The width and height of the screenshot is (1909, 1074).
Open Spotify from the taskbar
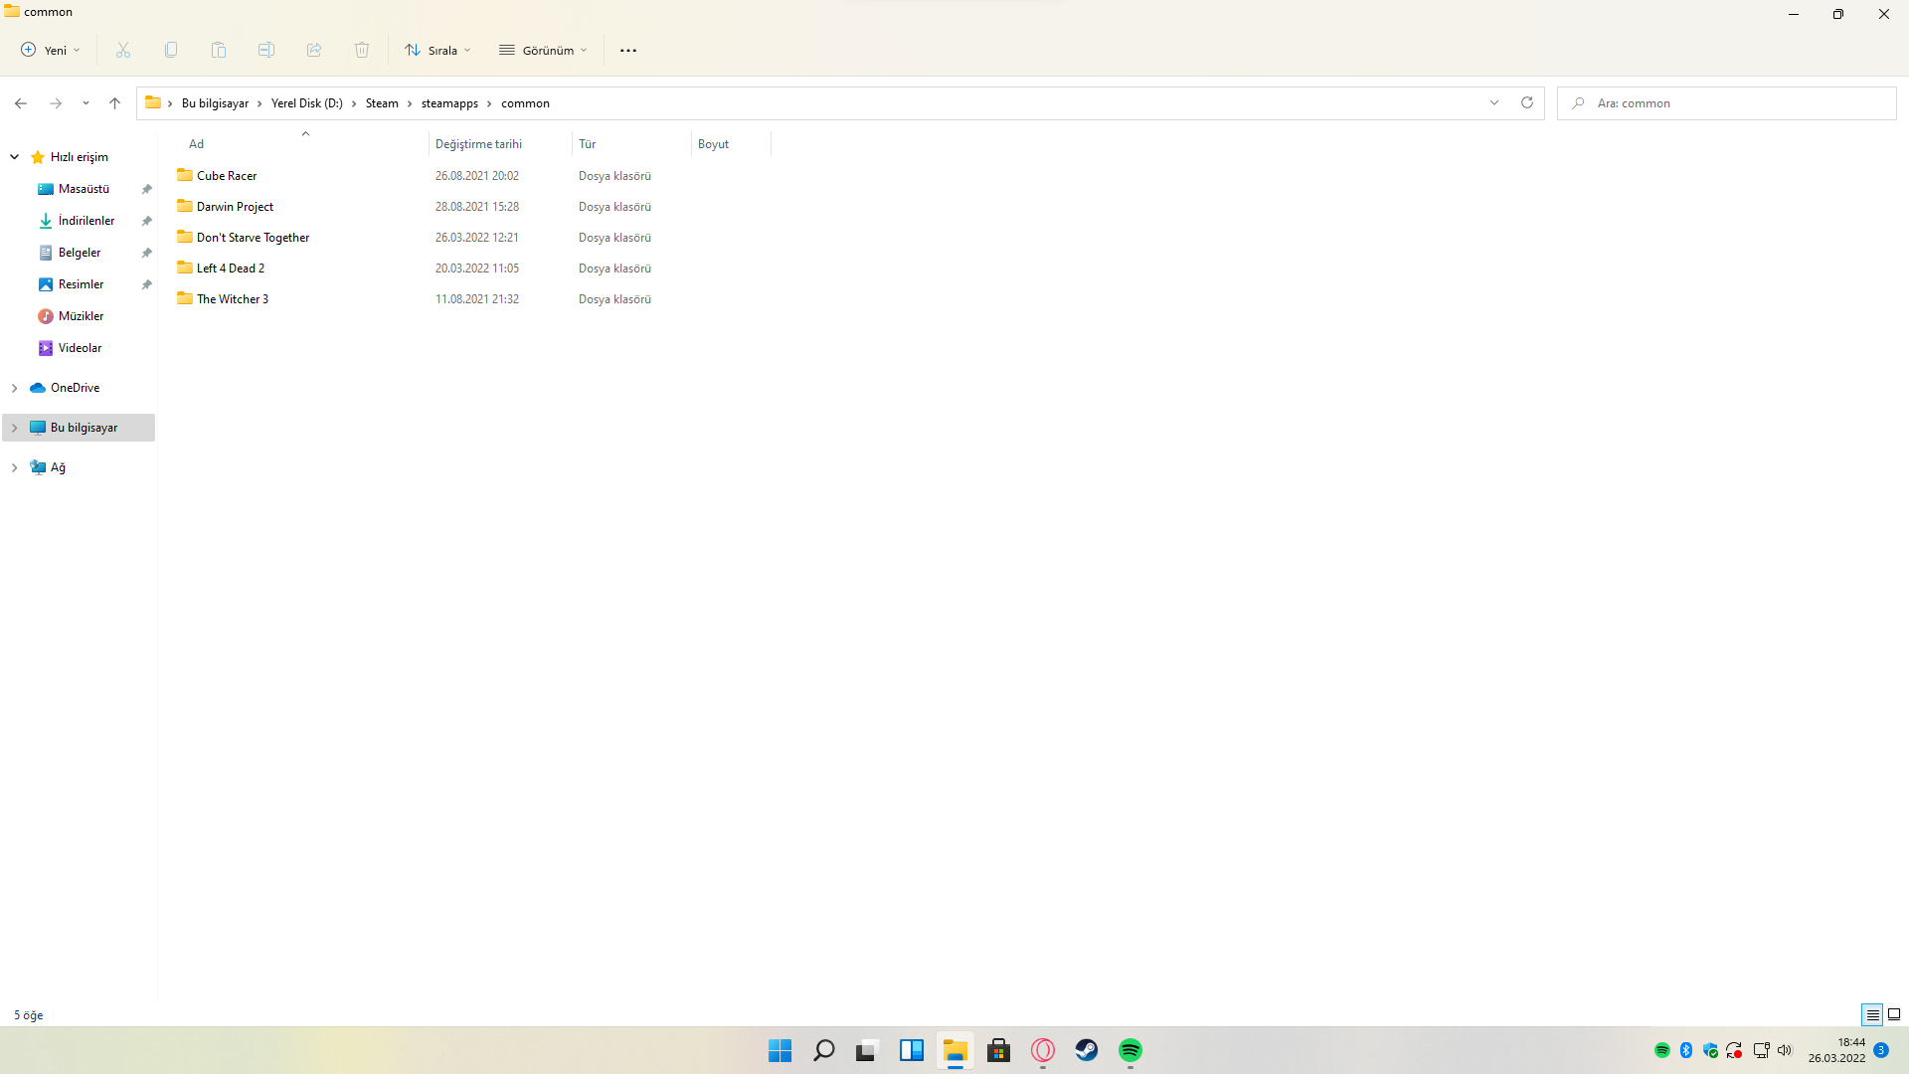pos(1130,1050)
